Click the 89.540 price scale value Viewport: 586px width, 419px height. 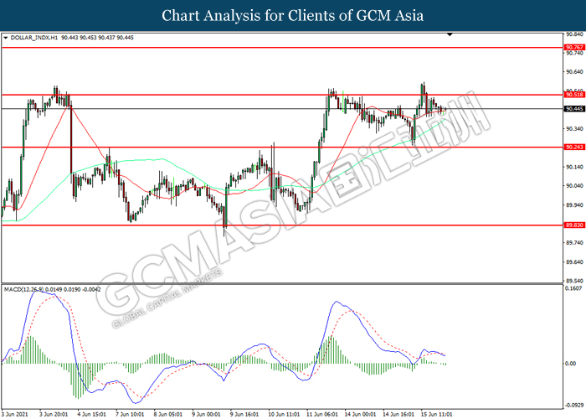click(x=574, y=281)
